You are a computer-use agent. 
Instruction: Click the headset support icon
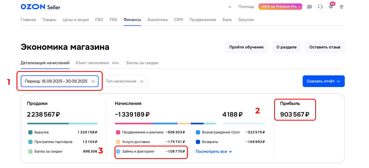pos(320,7)
